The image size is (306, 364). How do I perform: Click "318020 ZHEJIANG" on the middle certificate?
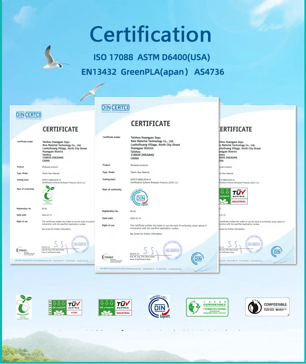point(142,155)
